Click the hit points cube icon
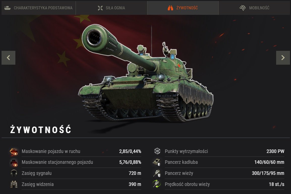The image size is (291, 194). [x=157, y=151]
